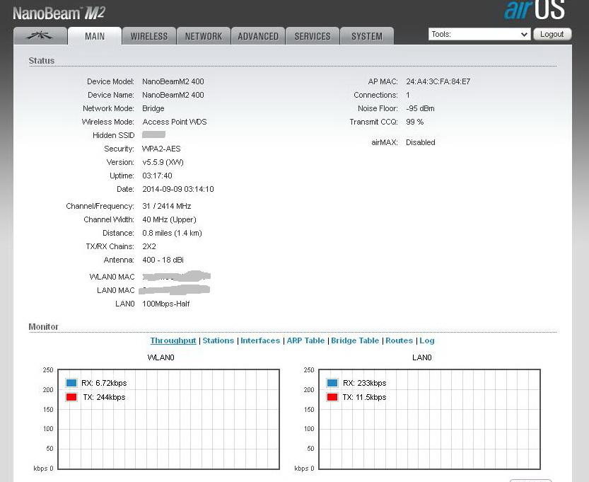Screen dimensions: 589x482
Task: Click the LAN0 RX reading 233kbps
Action: tap(372, 383)
